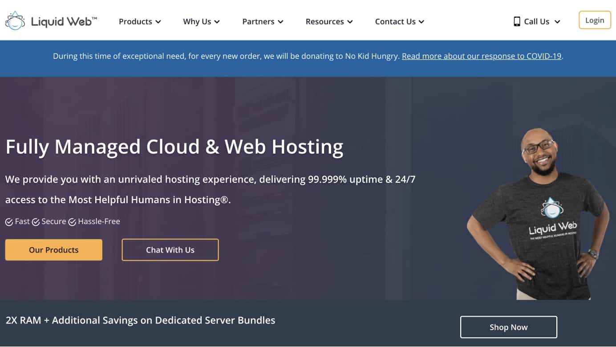Expand the Why Us chevron arrow
Viewport: 616px width, 347px height.
[x=217, y=22]
